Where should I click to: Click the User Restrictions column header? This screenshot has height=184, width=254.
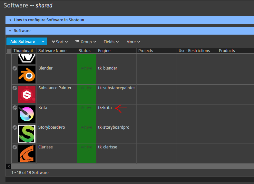[x=197, y=51]
